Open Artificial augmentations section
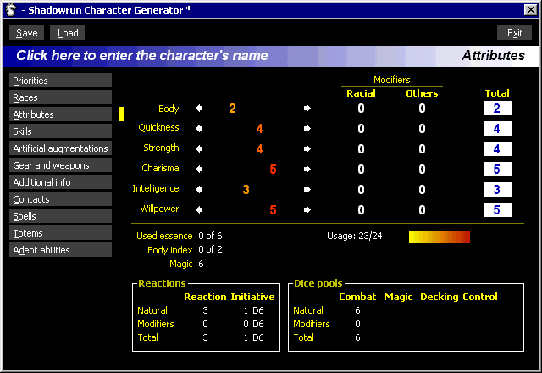This screenshot has height=373, width=542. (x=60, y=148)
